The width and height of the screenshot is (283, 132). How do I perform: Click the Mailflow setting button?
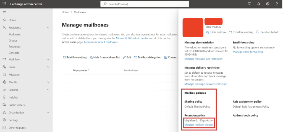[x=75, y=57]
